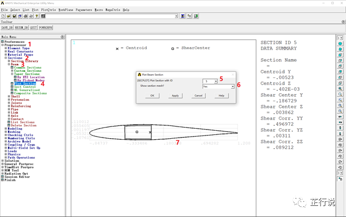Open the MenuCtrls menu
This screenshot has height=217, width=346.
pyautogui.click(x=113, y=10)
